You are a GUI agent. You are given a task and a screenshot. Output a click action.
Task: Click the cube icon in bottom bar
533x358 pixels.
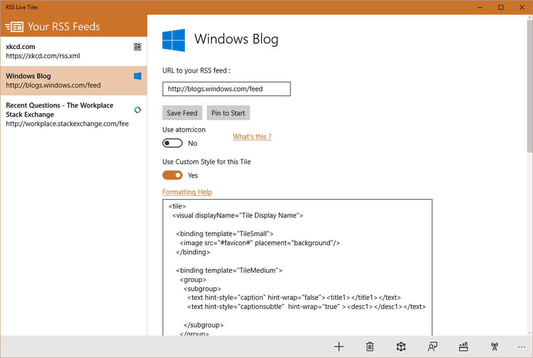401,347
